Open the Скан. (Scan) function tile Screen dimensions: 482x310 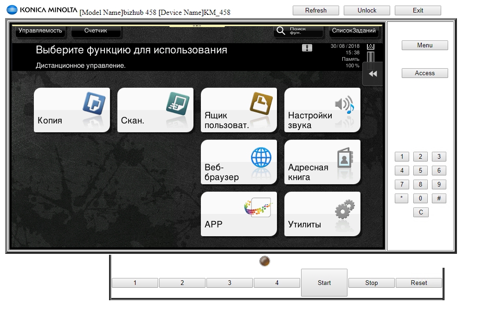155,110
